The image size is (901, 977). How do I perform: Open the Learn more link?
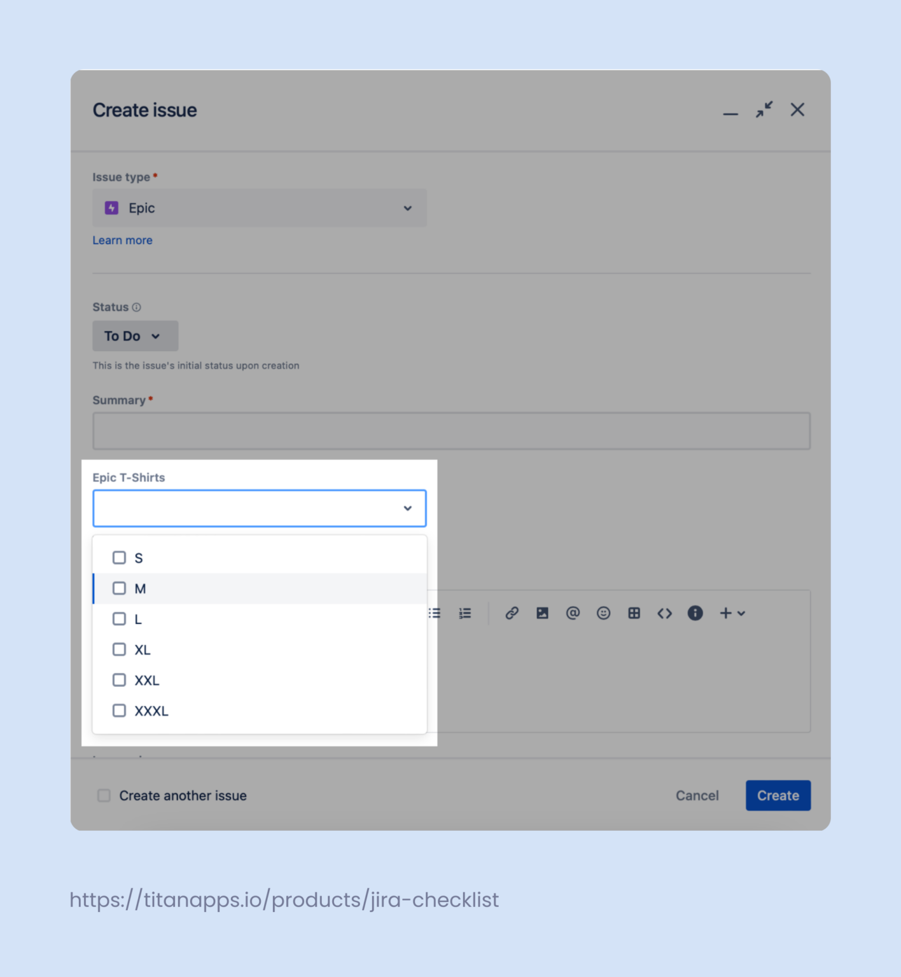point(122,240)
